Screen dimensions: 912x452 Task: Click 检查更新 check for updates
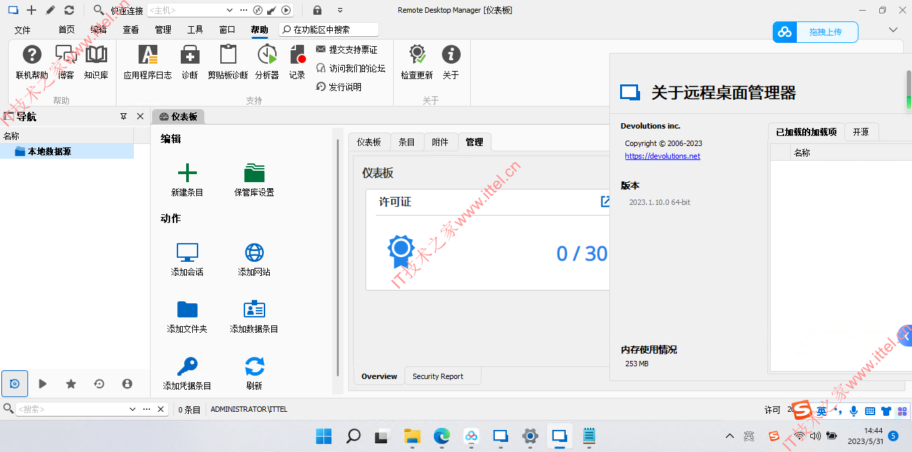(x=416, y=62)
